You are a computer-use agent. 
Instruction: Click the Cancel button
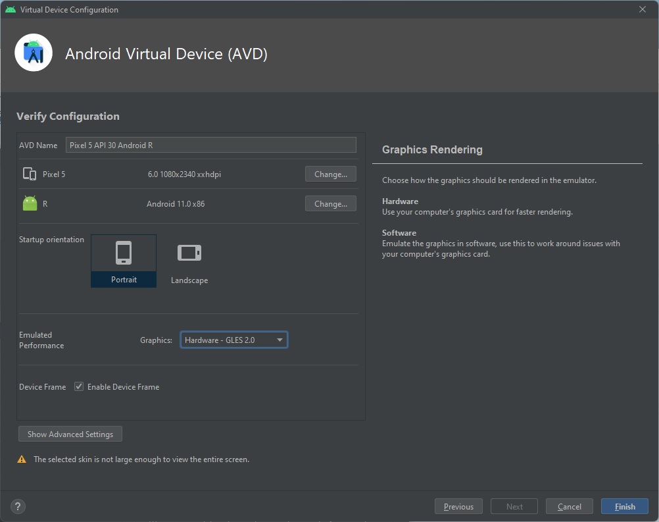pyautogui.click(x=569, y=506)
